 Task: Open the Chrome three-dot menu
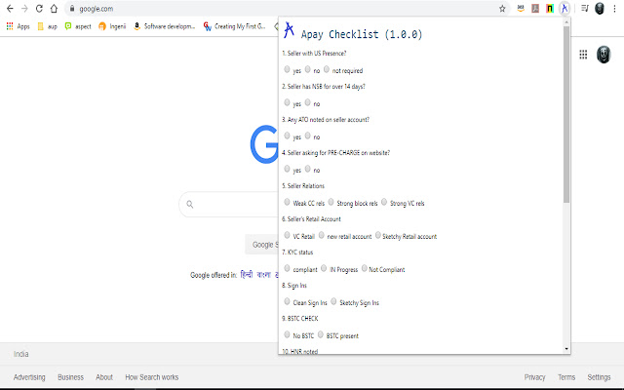[x=614, y=9]
